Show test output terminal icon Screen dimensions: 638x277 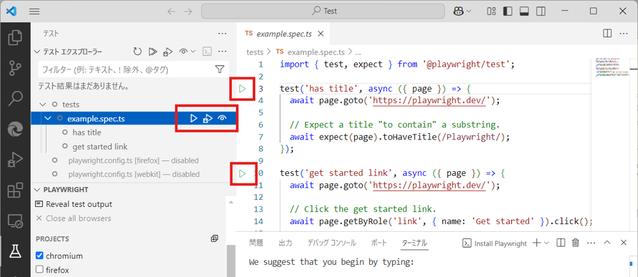coord(207,52)
